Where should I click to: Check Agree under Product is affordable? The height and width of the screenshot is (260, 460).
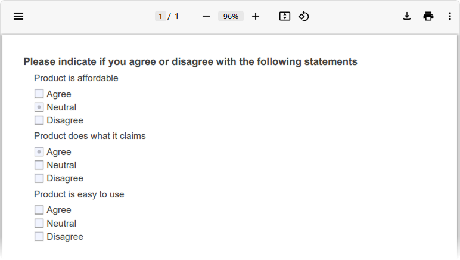[x=39, y=94]
